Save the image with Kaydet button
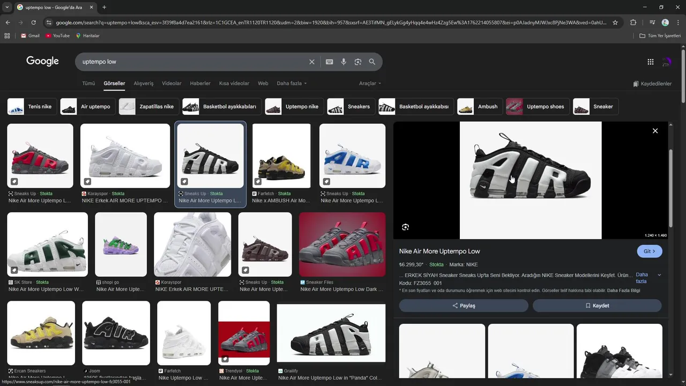Viewport: 686px width, 386px height. 597,306
